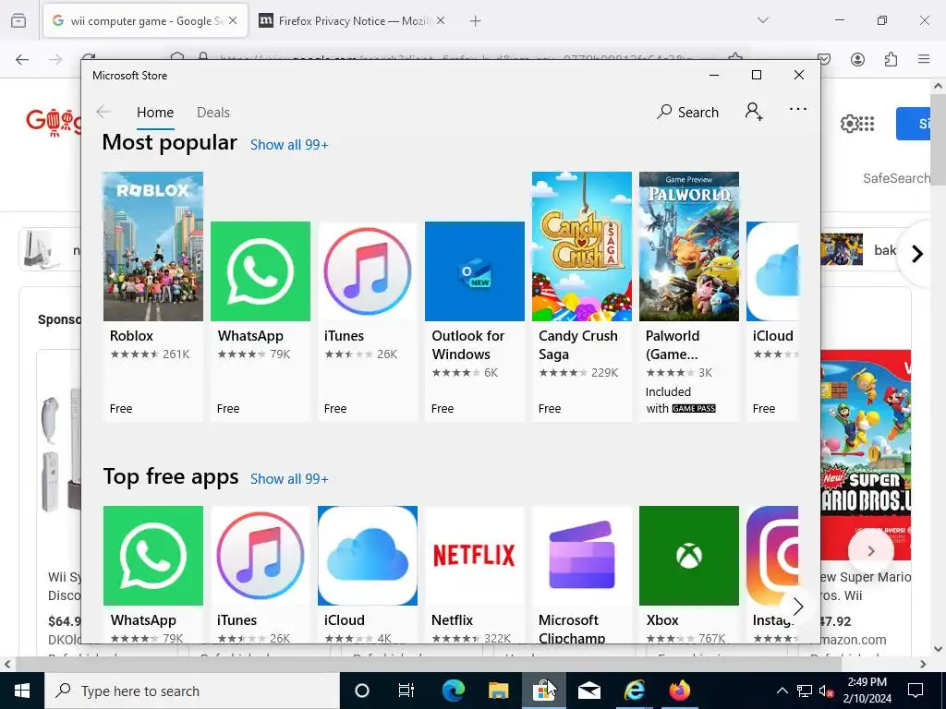Switch to the Home tab
Screen dimensions: 946x709
pyautogui.click(x=155, y=113)
